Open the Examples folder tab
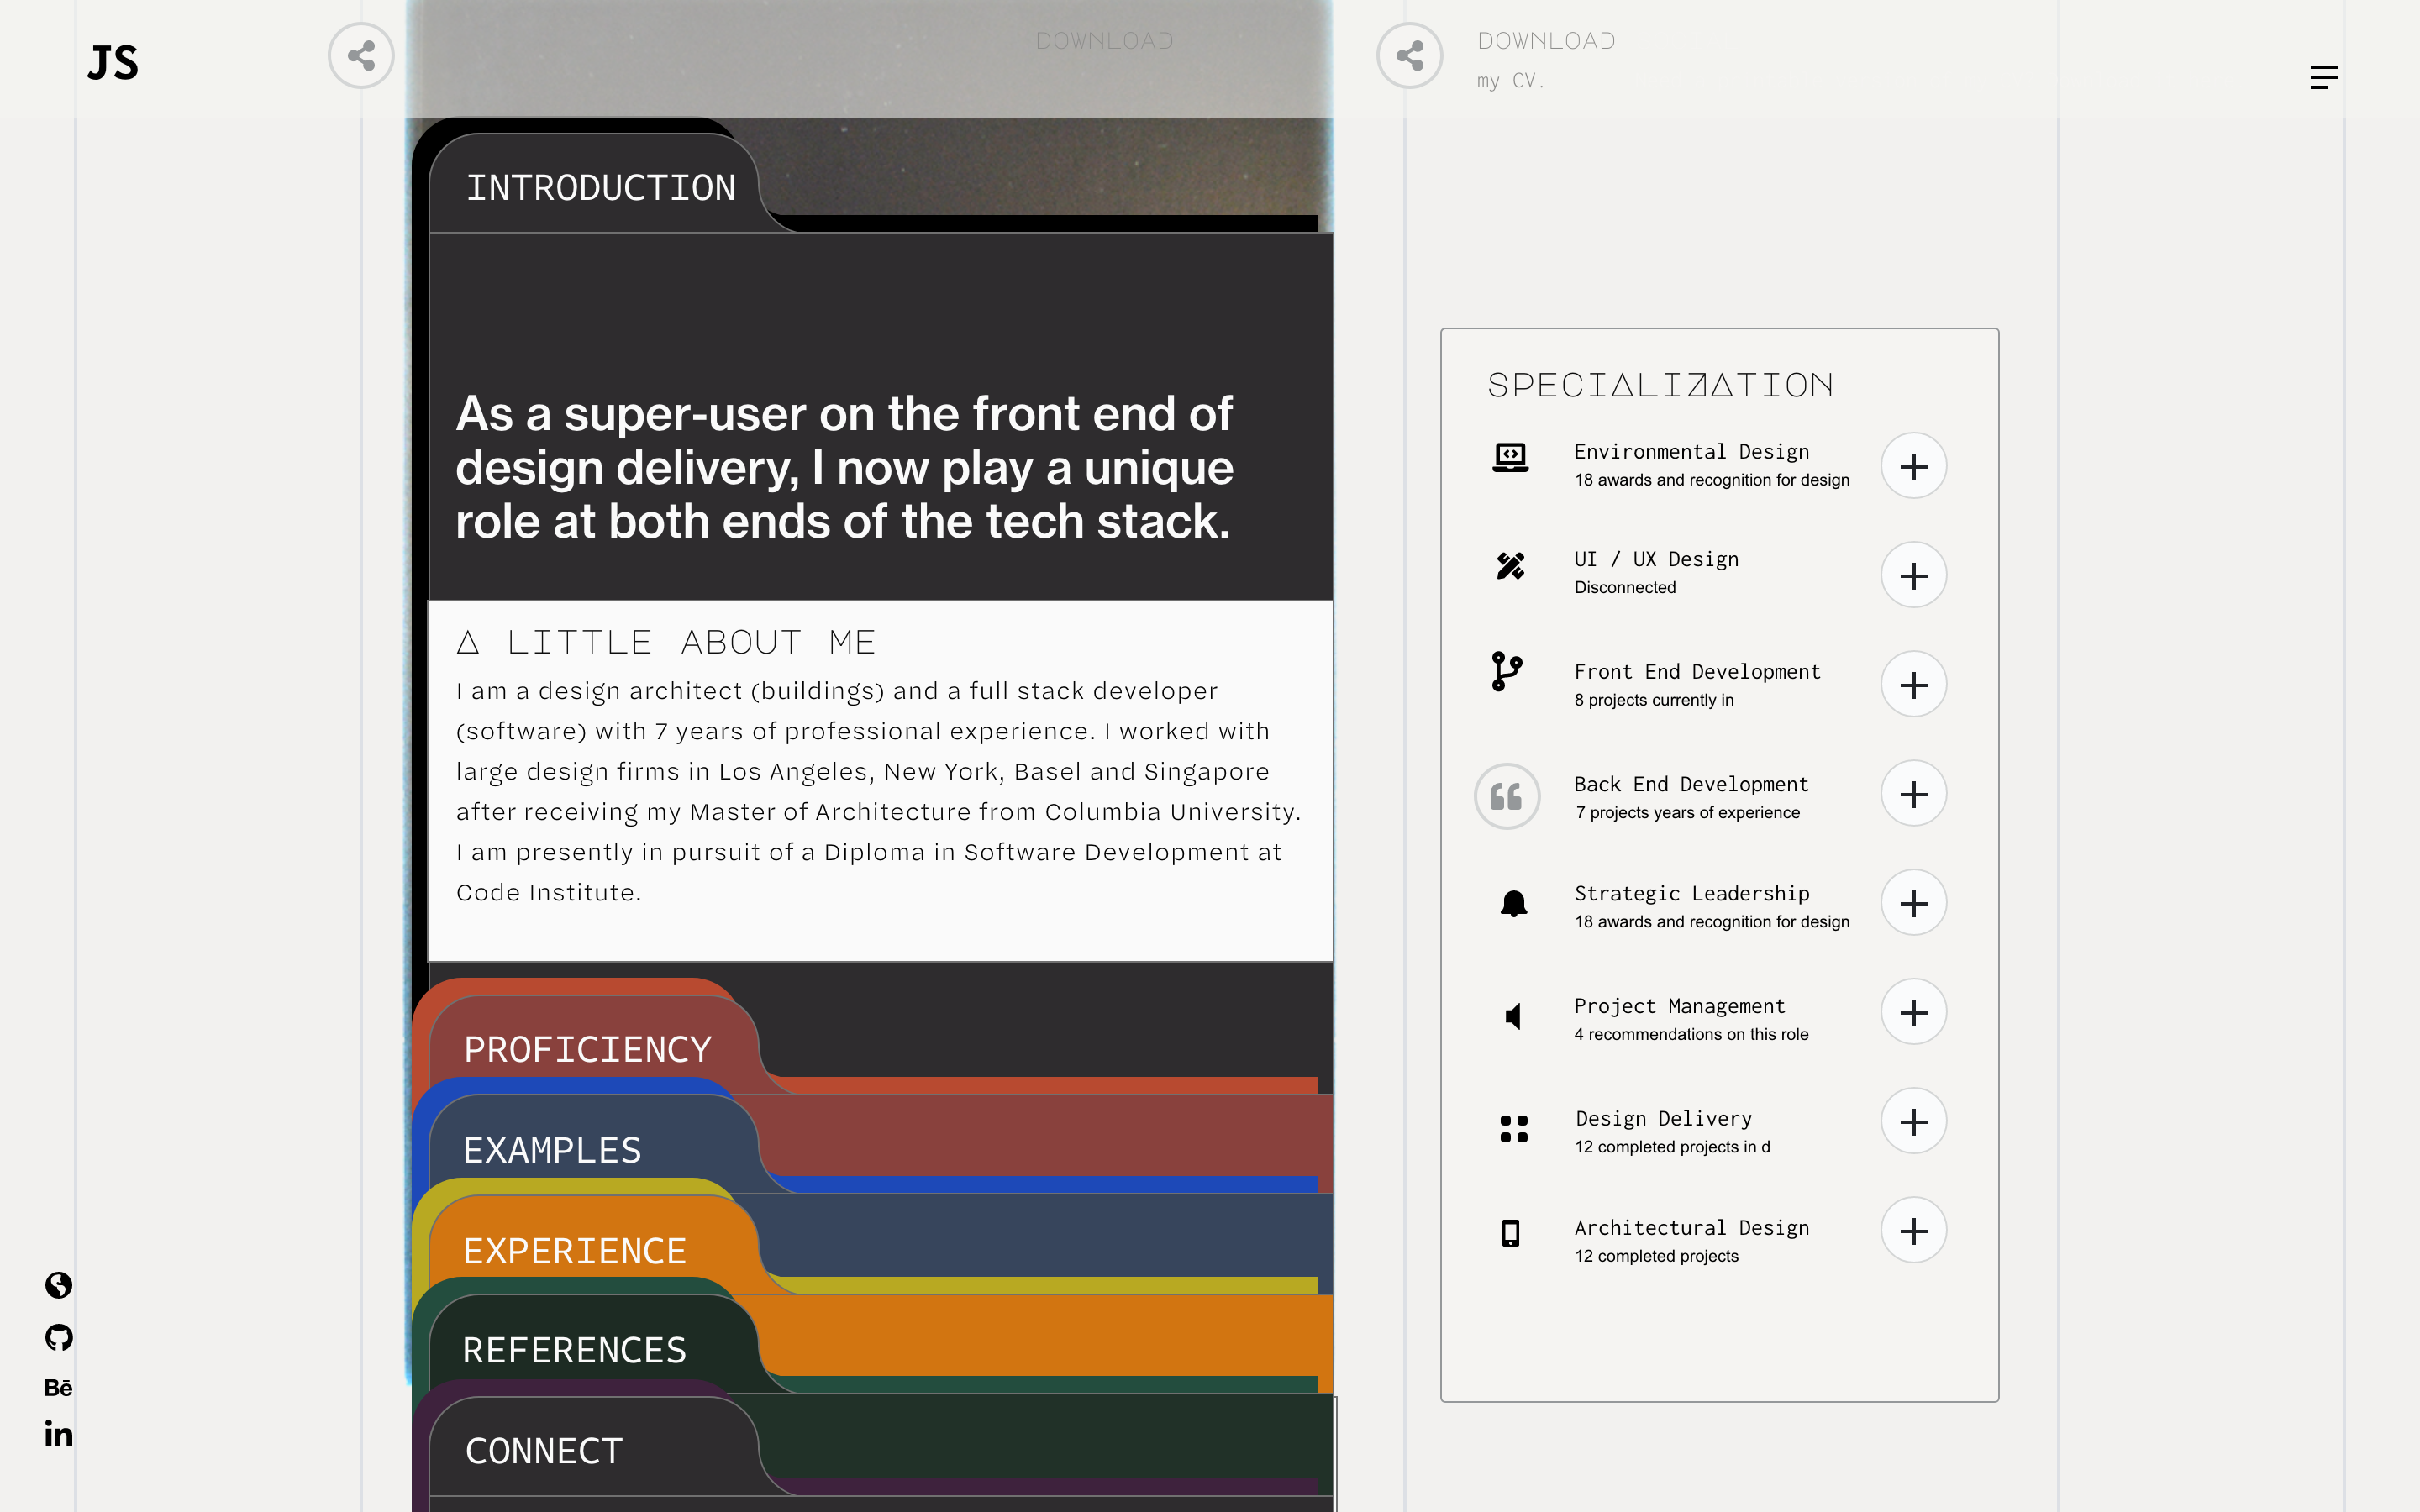The width and height of the screenshot is (2420, 1512). click(552, 1150)
